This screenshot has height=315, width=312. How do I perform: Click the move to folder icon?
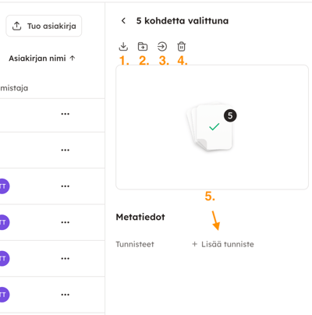coord(143,47)
